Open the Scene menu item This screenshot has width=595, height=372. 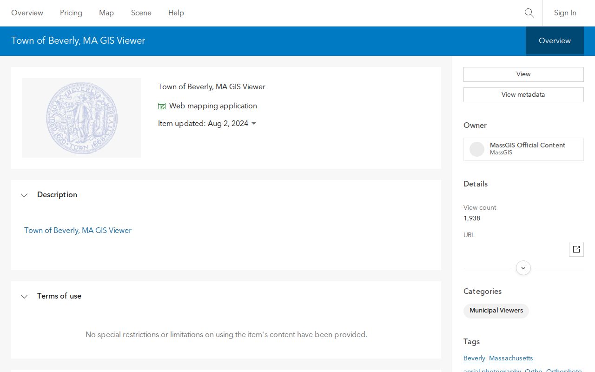pos(141,13)
